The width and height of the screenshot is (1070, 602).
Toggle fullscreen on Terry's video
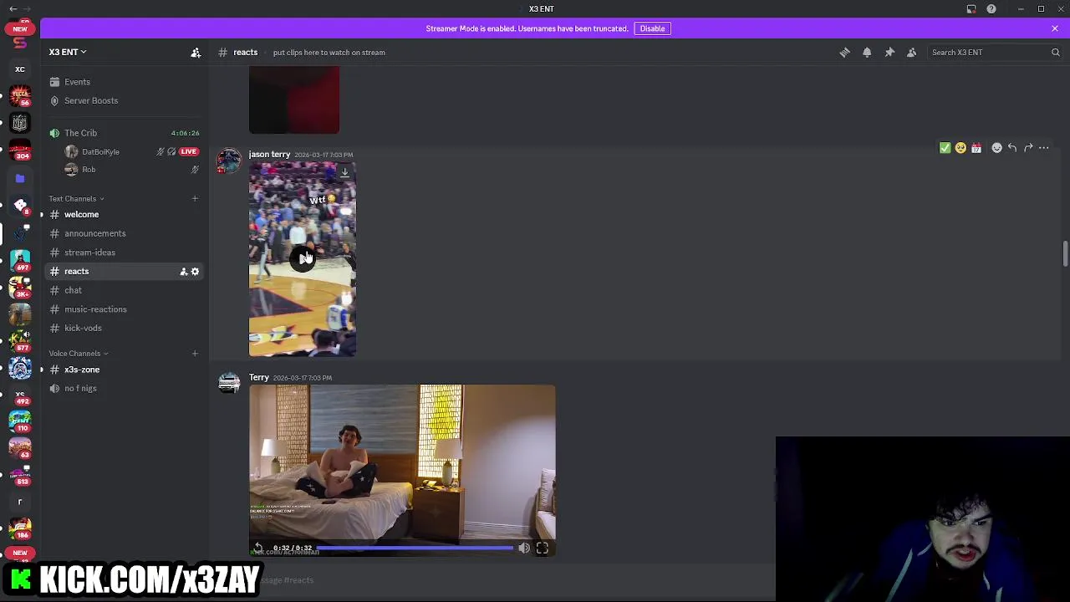542,548
